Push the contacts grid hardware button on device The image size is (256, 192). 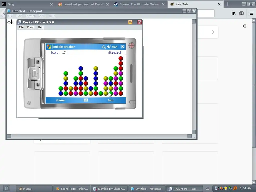[38, 84]
